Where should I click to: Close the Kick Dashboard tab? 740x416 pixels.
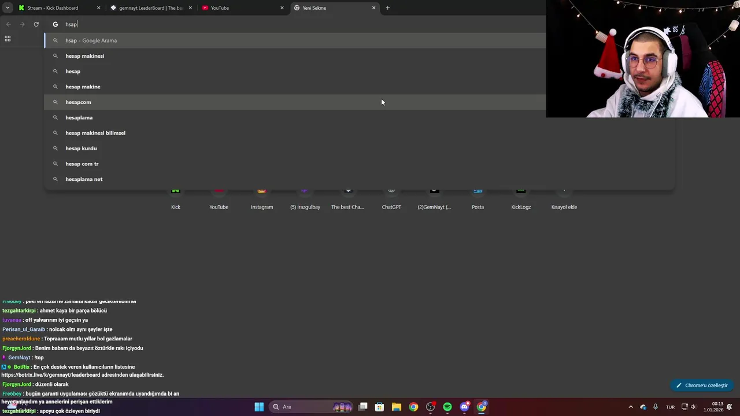(98, 8)
